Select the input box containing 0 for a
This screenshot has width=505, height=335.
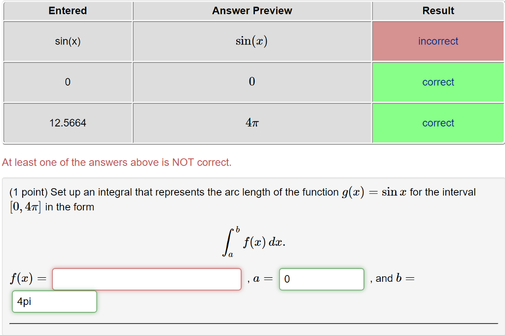click(x=322, y=279)
